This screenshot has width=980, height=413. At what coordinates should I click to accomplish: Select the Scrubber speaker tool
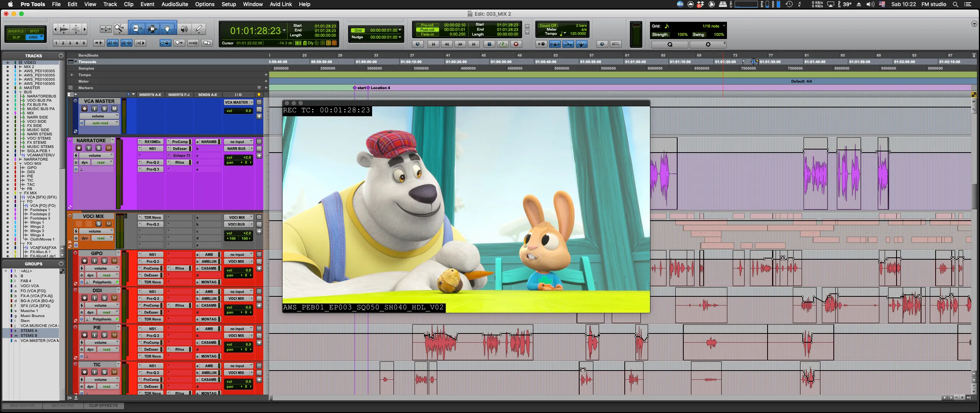pyautogui.click(x=184, y=29)
